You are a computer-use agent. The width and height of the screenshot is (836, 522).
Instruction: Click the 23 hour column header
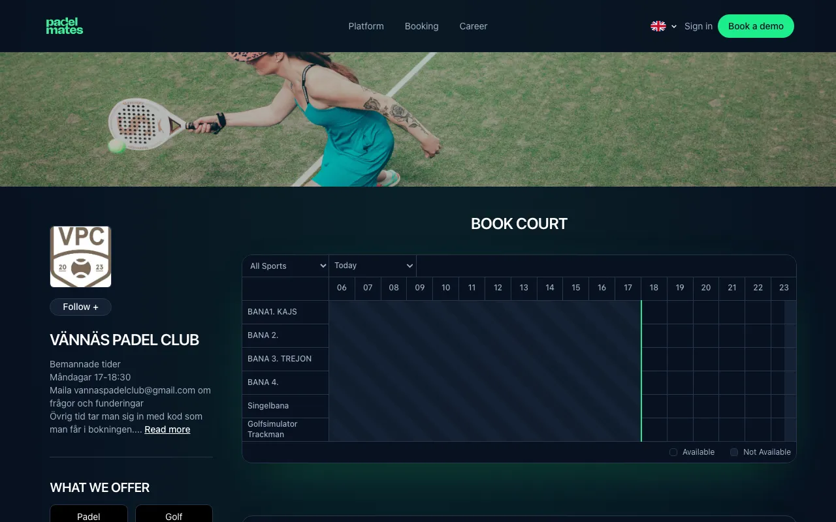pyautogui.click(x=784, y=288)
